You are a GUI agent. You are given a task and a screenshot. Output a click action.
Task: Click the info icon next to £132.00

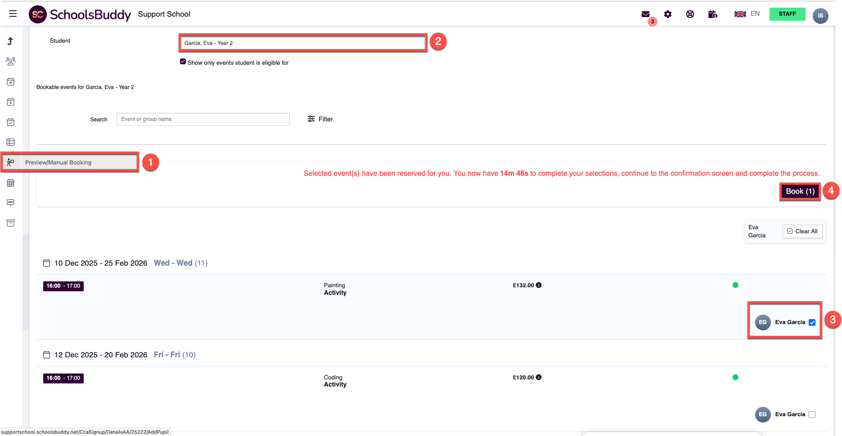(539, 285)
